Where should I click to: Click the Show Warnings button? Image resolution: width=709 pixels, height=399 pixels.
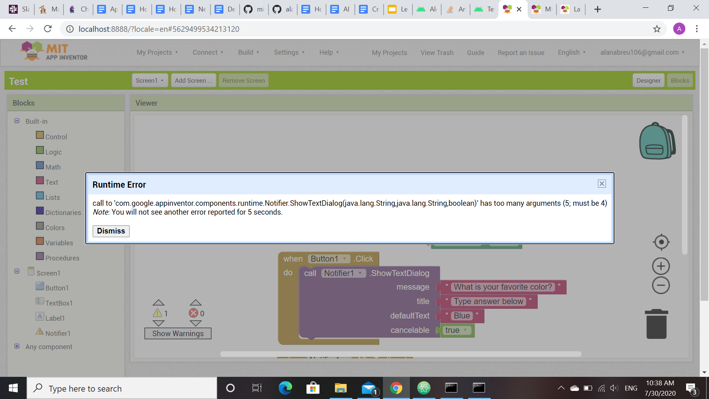(x=178, y=333)
